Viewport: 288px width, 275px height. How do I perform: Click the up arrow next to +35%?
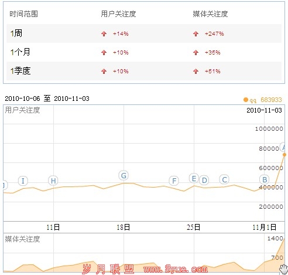coord(196,52)
